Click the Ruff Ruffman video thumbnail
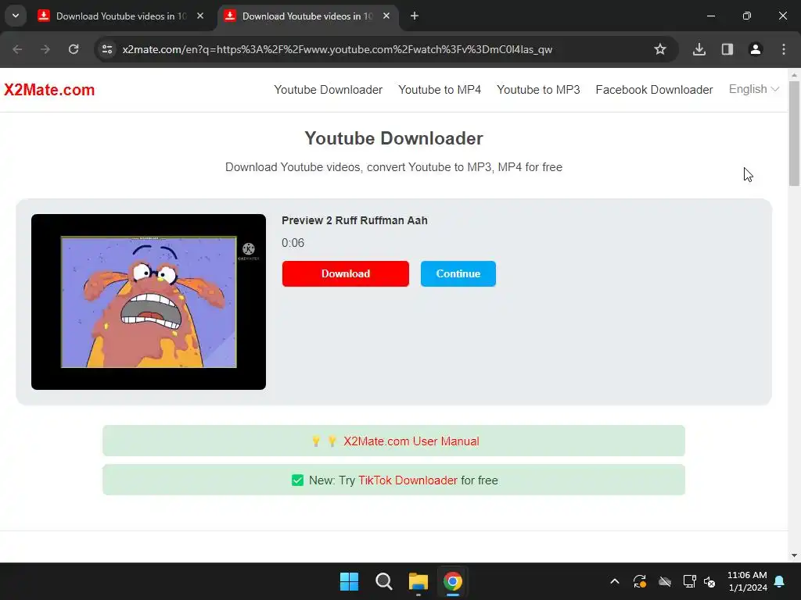Screen dimensions: 801x600 click(149, 302)
